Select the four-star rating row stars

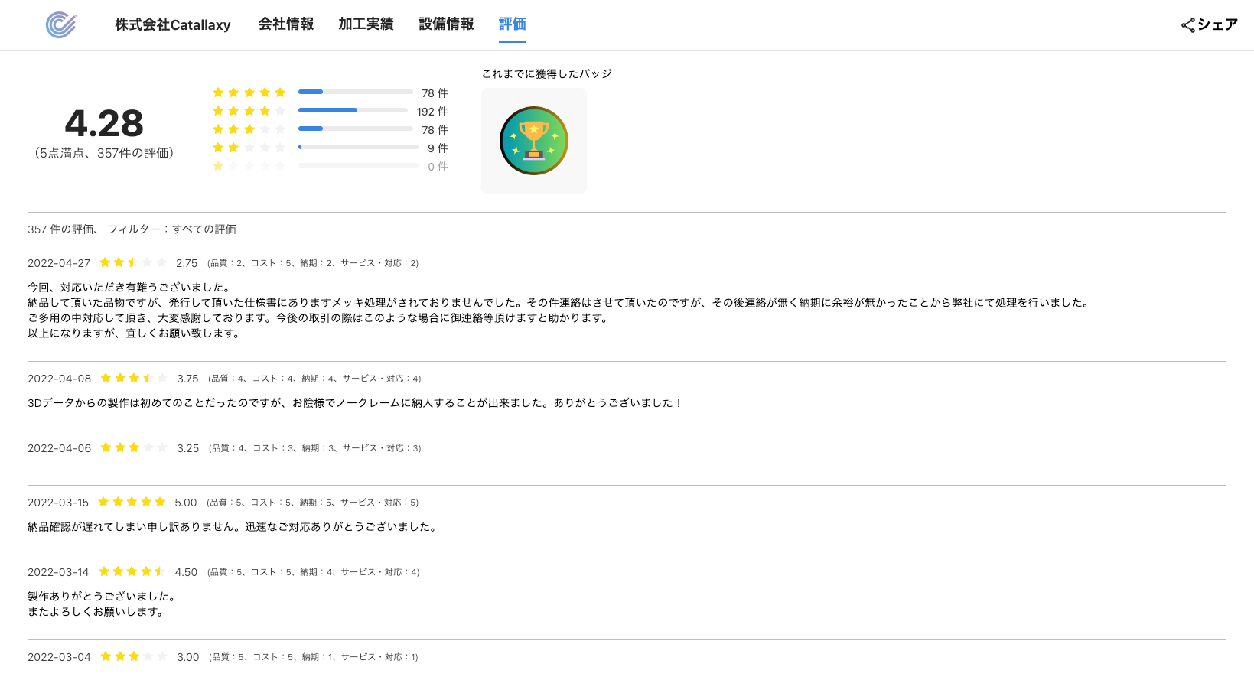tap(249, 111)
